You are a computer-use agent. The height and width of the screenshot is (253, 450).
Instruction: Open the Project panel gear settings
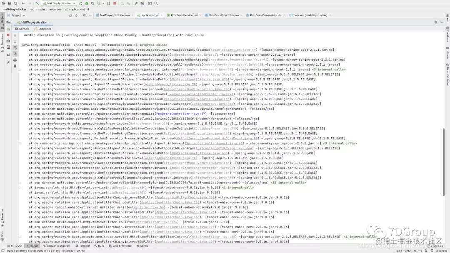coord(84,15)
